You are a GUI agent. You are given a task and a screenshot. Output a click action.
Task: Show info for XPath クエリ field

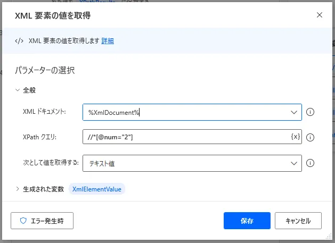[x=310, y=137]
